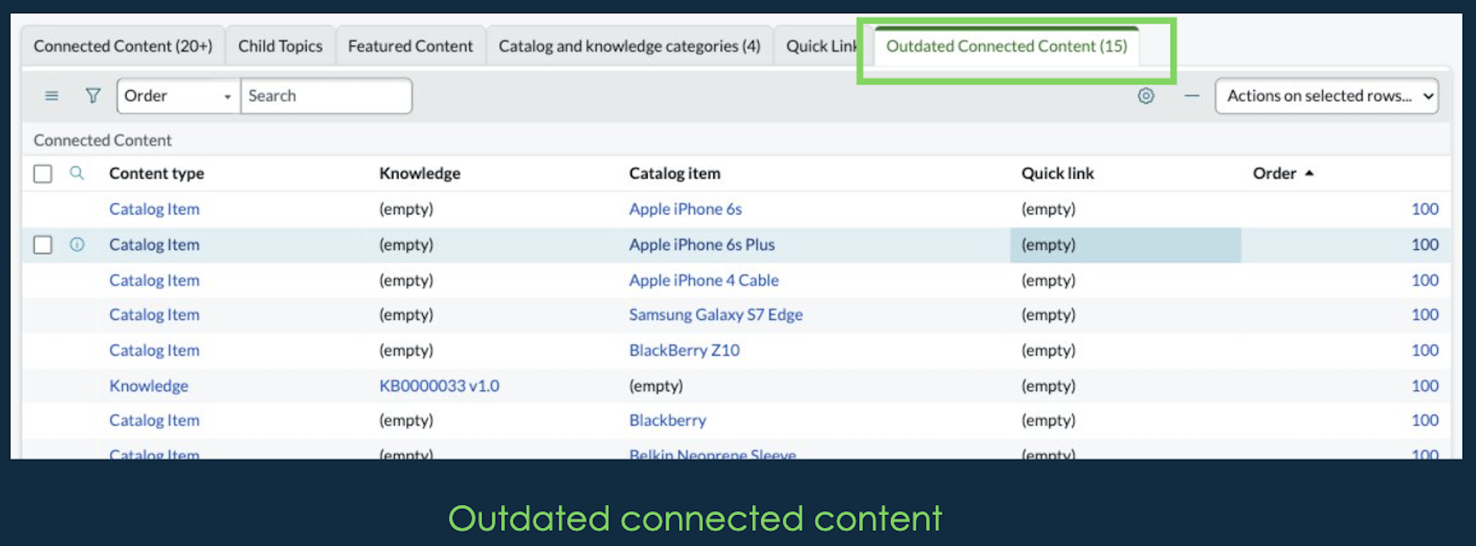Open Catalog Item link in Samsung Galaxy S7 Edge row
This screenshot has height=546, width=1476.
pos(154,315)
